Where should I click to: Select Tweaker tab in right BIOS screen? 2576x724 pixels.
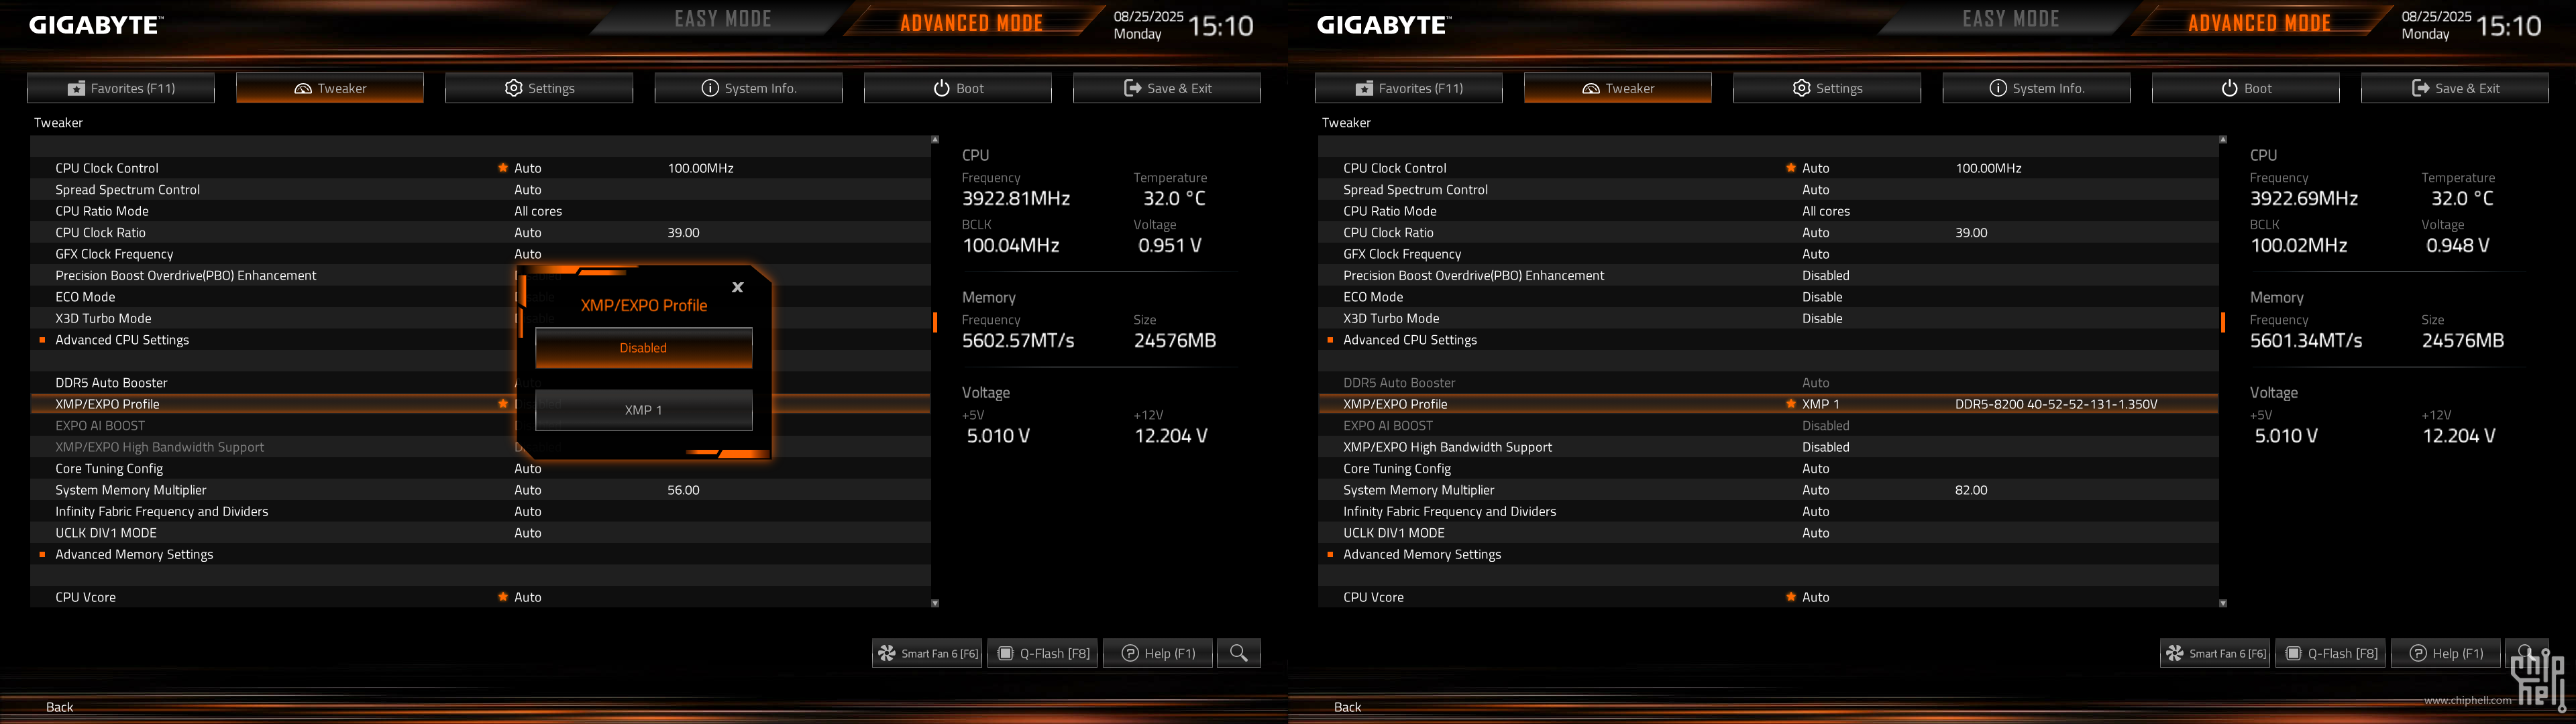1618,88
